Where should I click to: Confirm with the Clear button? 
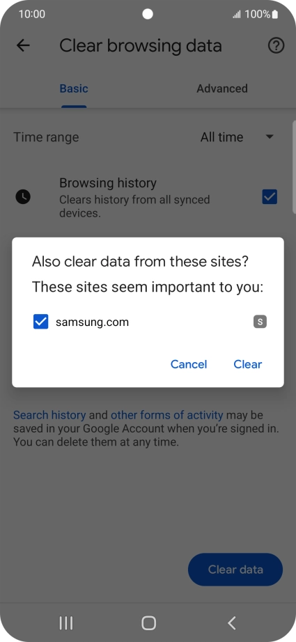(x=248, y=364)
